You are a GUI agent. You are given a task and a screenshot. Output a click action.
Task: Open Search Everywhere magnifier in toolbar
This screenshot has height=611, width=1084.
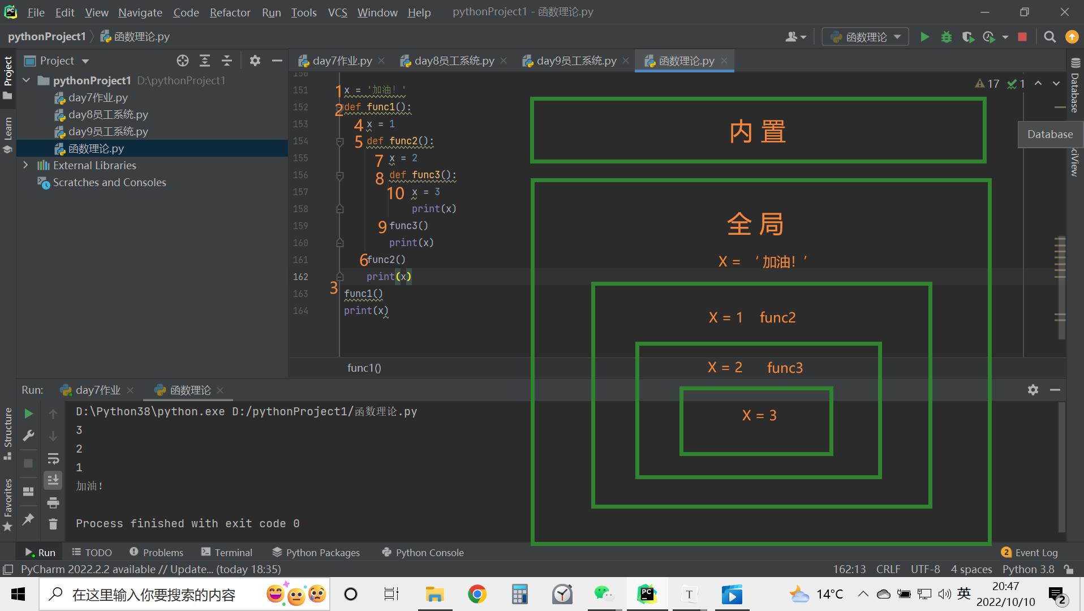click(x=1049, y=37)
